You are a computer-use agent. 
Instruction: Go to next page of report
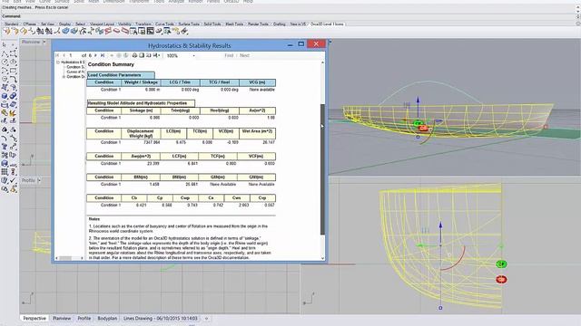point(95,55)
